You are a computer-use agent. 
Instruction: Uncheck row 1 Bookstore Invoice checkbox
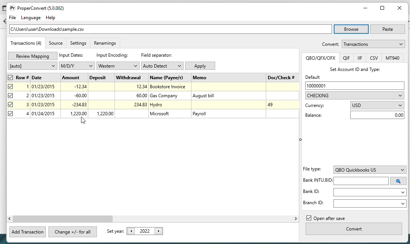tap(10, 87)
